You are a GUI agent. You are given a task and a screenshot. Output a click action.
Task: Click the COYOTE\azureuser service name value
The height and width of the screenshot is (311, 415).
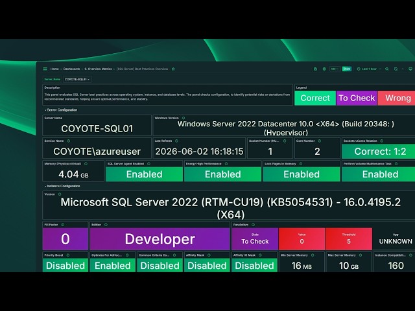coord(97,152)
